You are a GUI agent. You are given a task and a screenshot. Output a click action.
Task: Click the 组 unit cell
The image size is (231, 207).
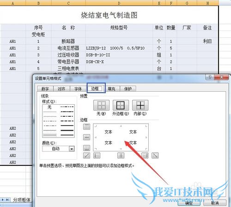[159, 55]
